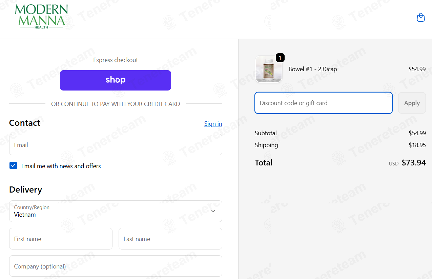Click the chevron arrow on Vietnam selector
Viewport: 432px width, 279px height.
pos(213,211)
